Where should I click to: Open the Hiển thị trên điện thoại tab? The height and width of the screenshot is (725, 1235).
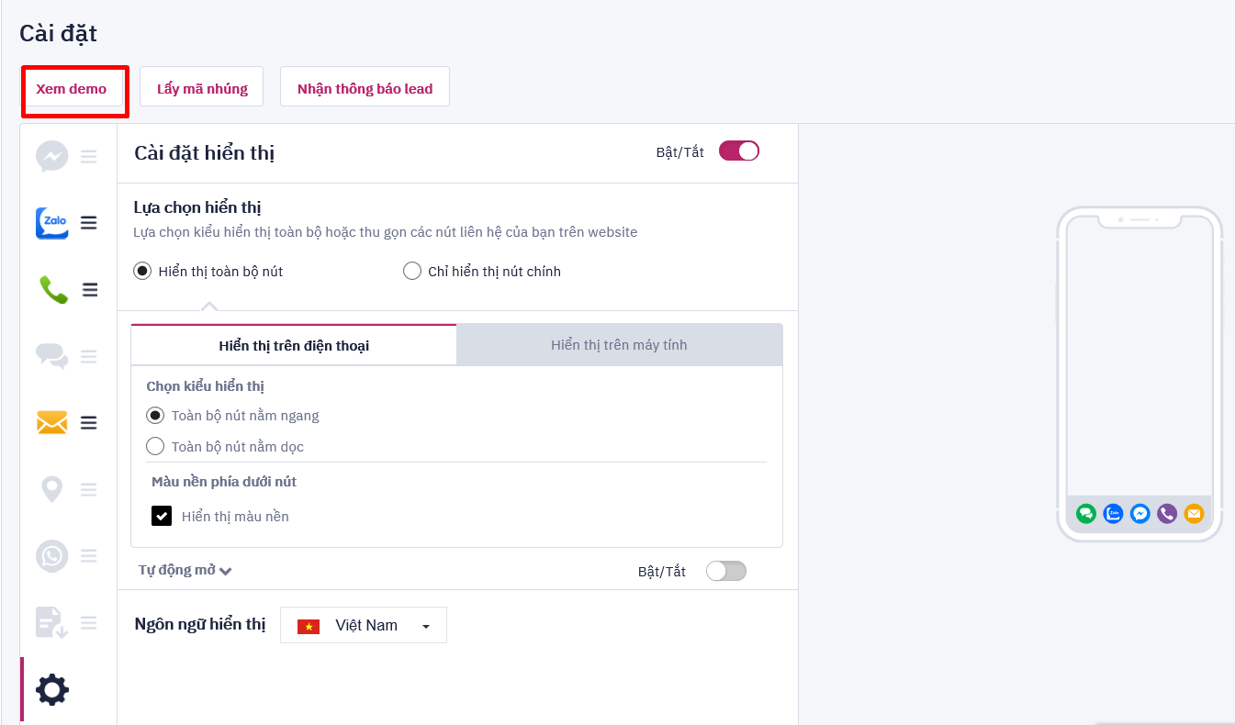pyautogui.click(x=293, y=344)
